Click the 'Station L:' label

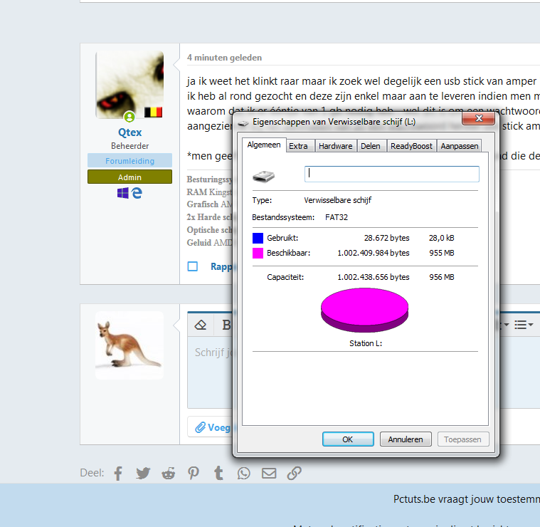tap(366, 344)
